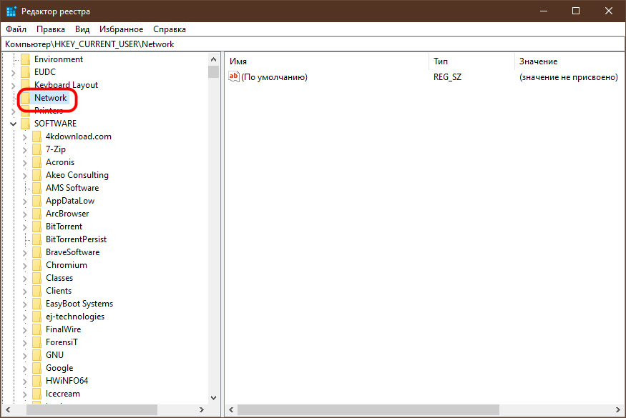
Task: Click the tree pane horizontal scrollbar thumb
Action: pos(92,409)
